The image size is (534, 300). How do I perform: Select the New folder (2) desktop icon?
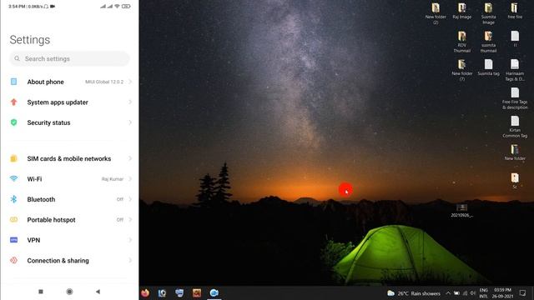[436, 13]
